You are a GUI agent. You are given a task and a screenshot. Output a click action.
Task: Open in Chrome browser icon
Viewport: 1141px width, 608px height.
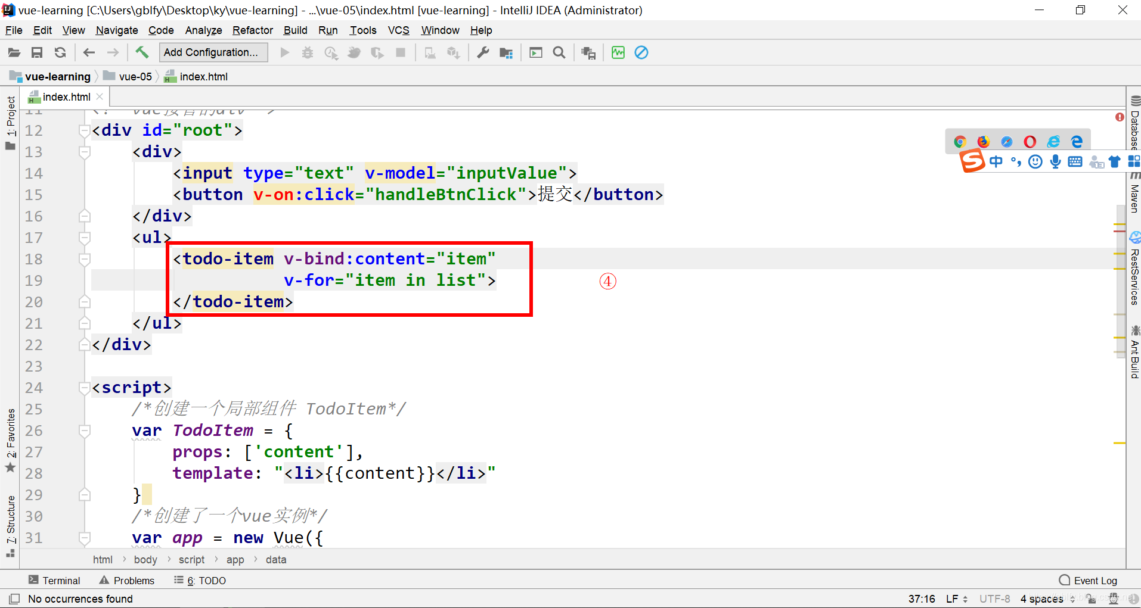[x=960, y=141]
